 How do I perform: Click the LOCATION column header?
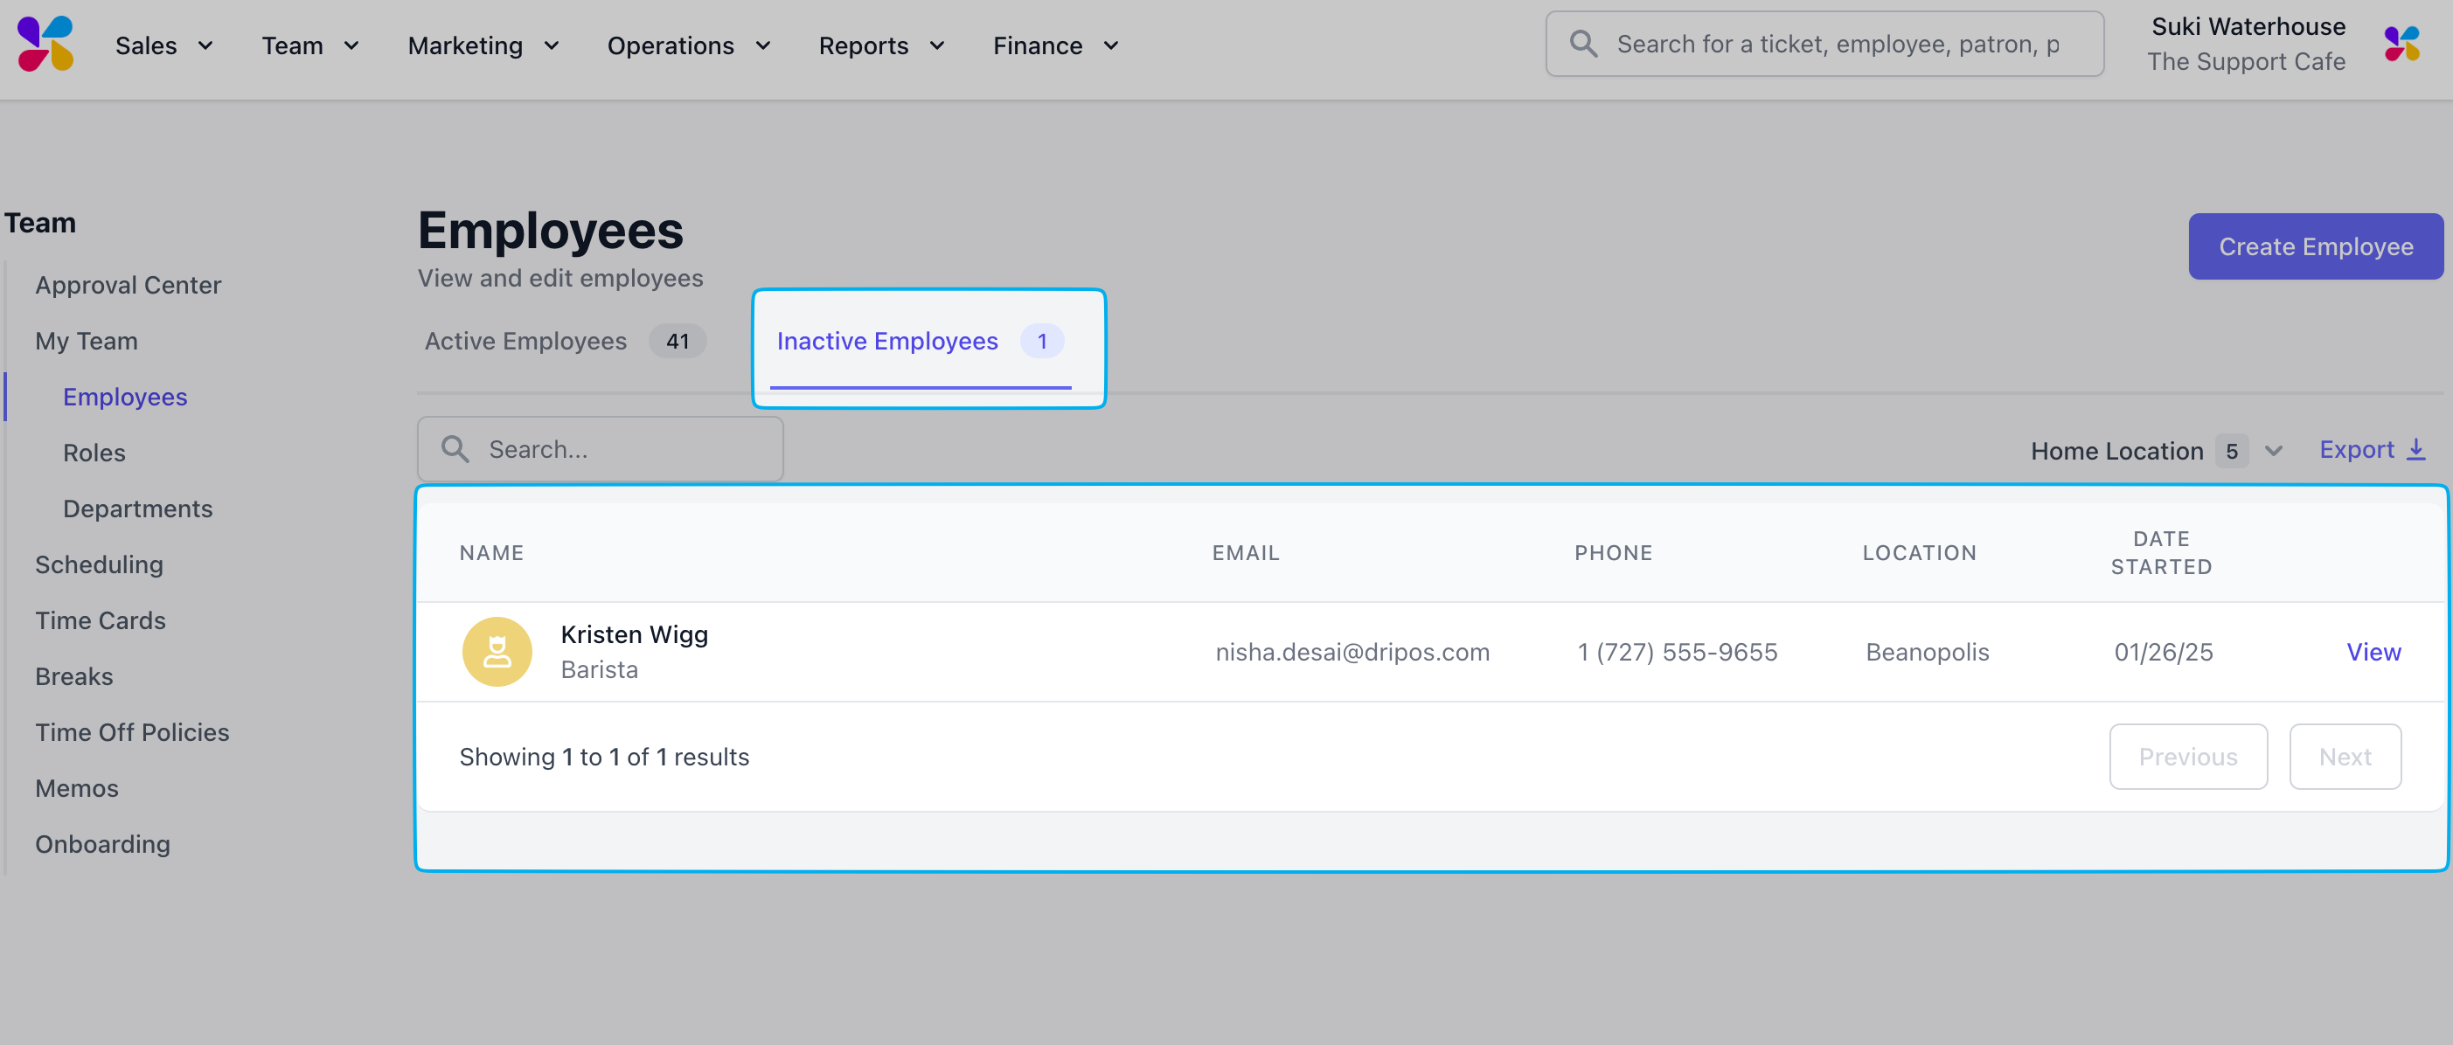click(x=1920, y=553)
